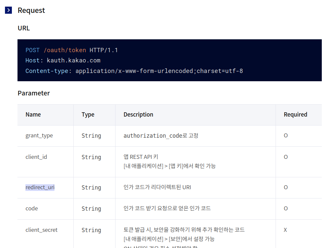Select the Description column header
The width and height of the screenshot is (334, 248).
click(x=138, y=115)
